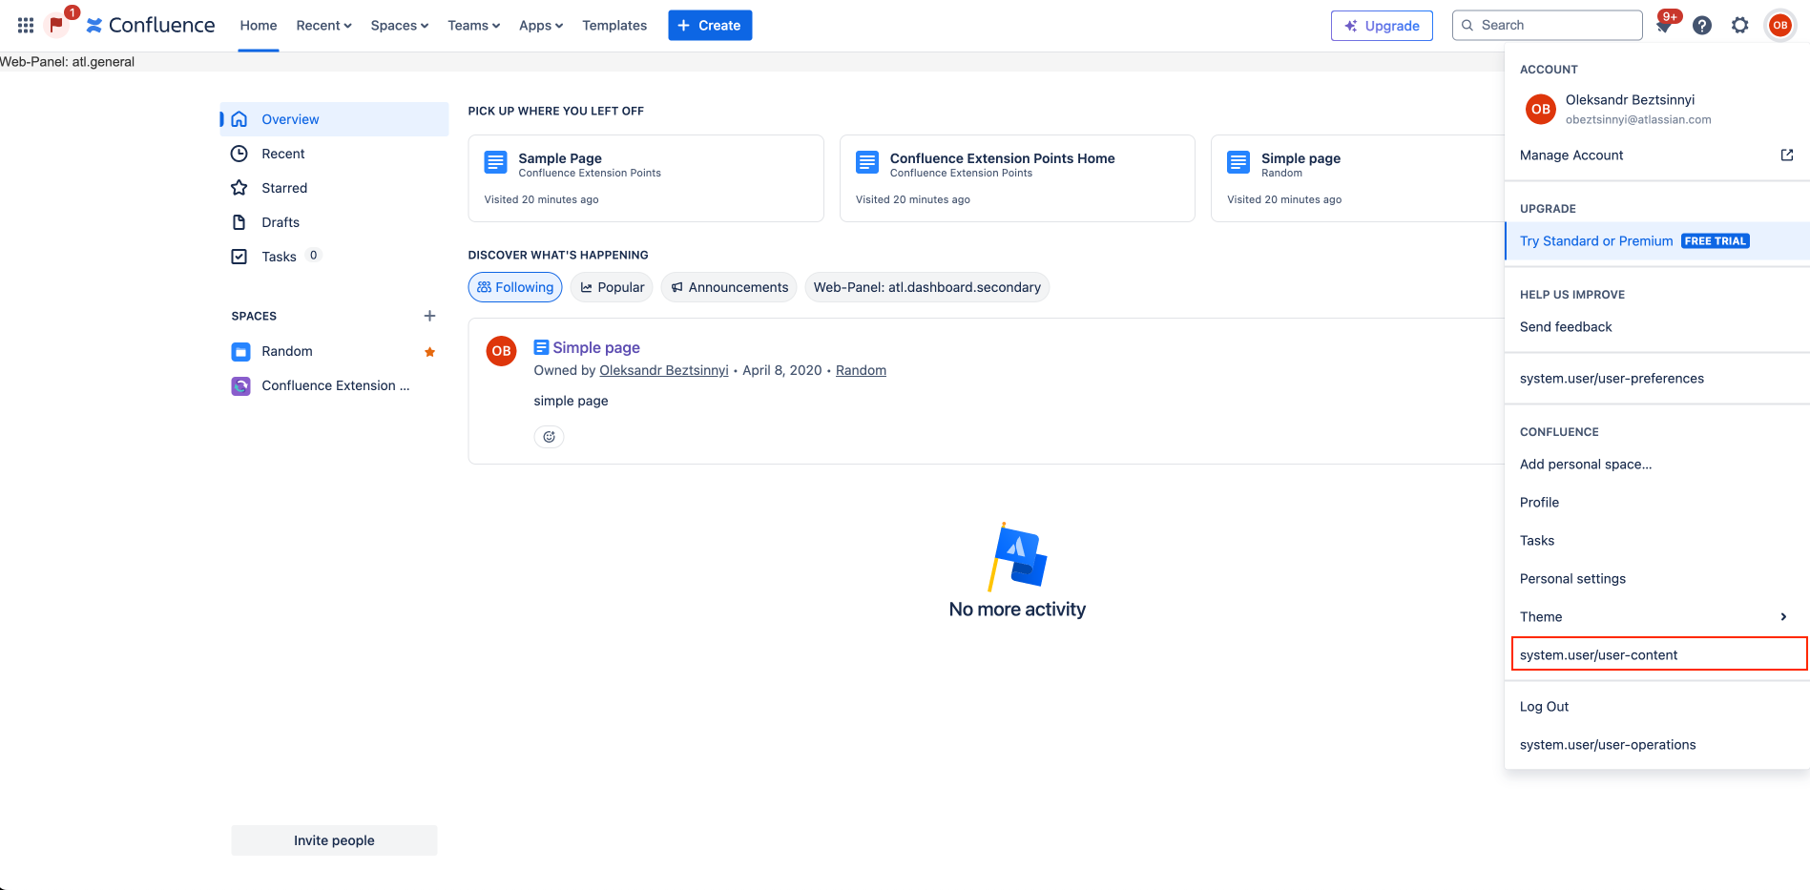Click the Upgrade button
This screenshot has height=890, width=1810.
point(1382,26)
